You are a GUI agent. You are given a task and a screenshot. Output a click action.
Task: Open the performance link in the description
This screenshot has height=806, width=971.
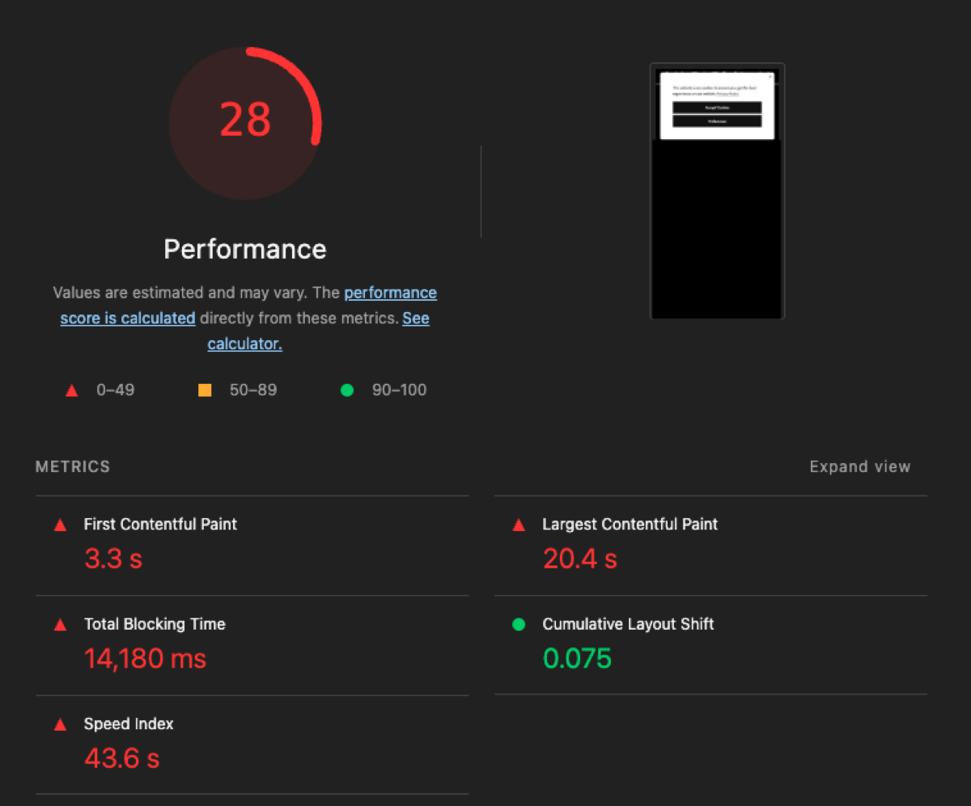pyautogui.click(x=390, y=293)
